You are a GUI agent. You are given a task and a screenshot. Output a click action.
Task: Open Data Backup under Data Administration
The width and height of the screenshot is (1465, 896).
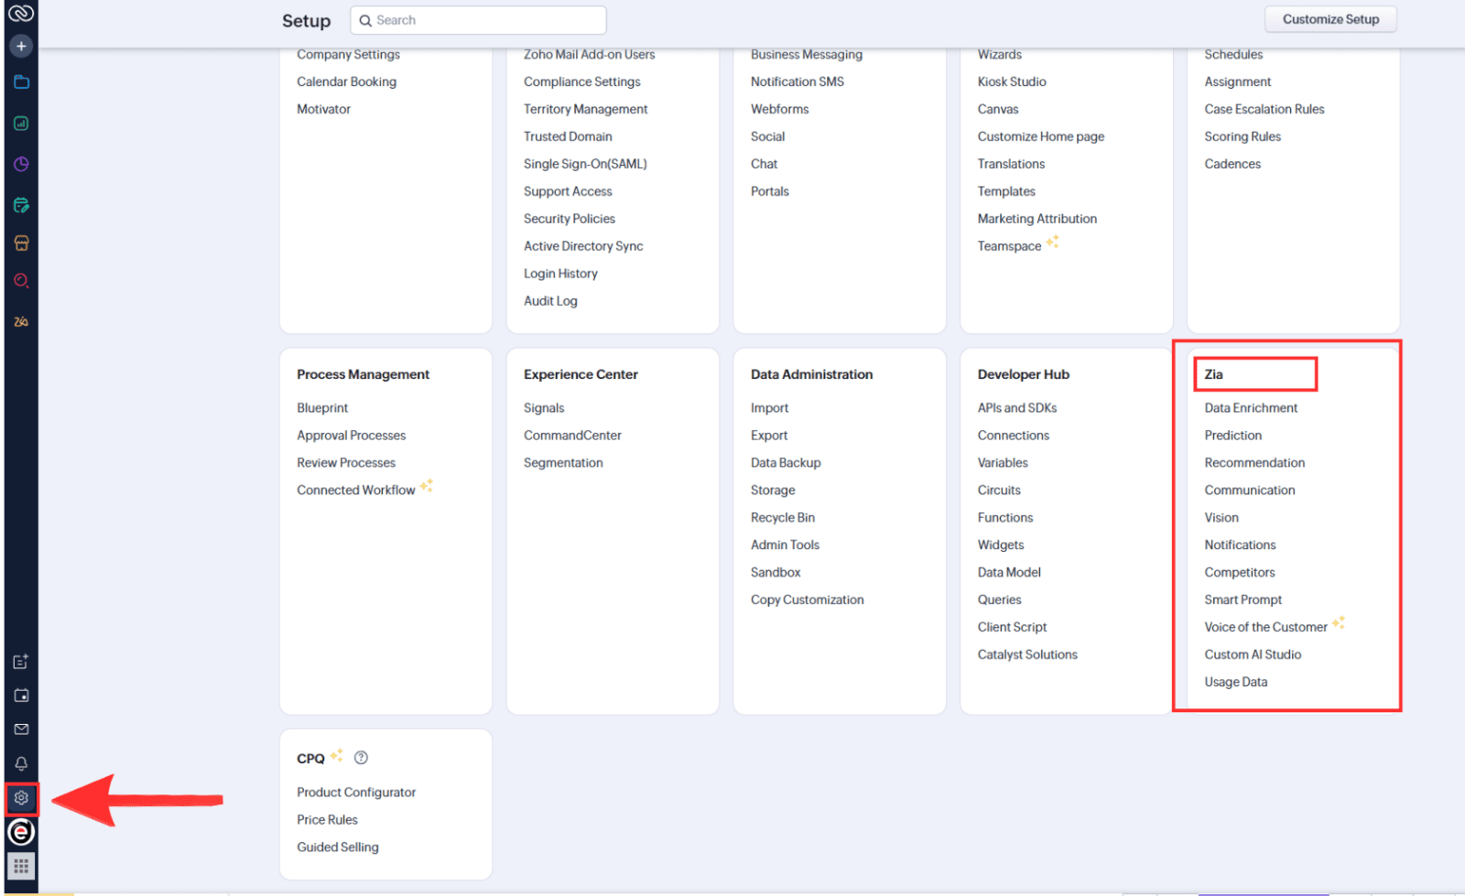[x=785, y=462]
